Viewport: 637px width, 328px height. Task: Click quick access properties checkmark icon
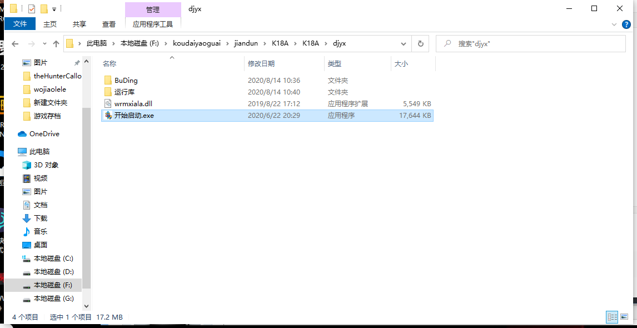[32, 8]
